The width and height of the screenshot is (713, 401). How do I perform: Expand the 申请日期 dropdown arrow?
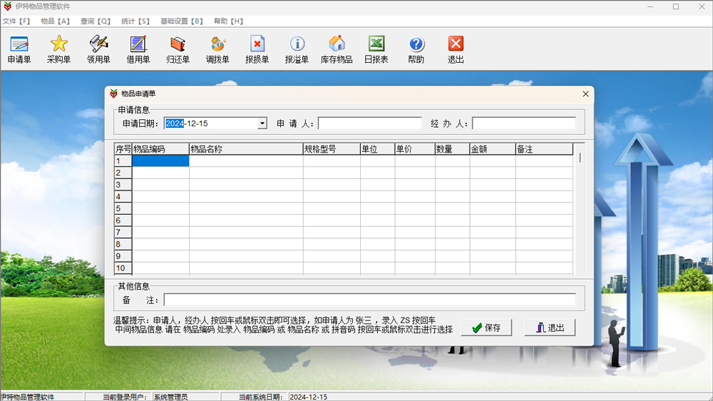click(262, 123)
